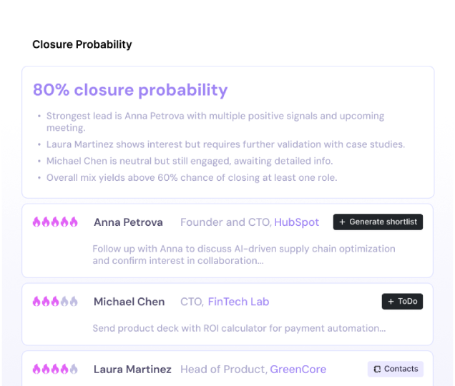Select the Michael Chen name
Image resolution: width=455 pixels, height=386 pixels.
tap(129, 302)
